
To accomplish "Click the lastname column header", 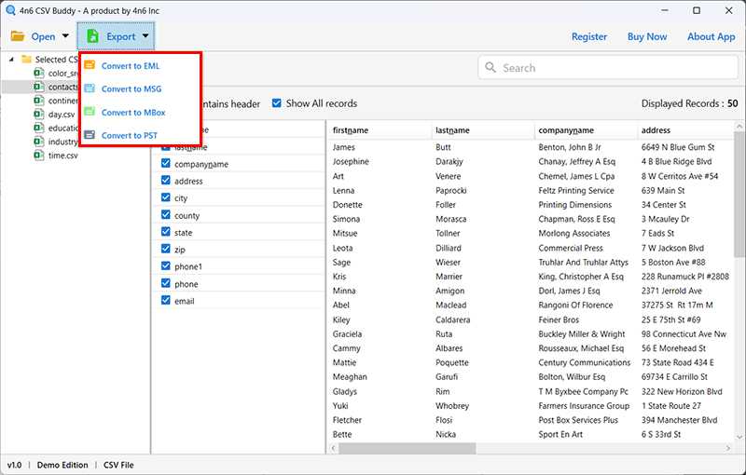I will point(483,130).
